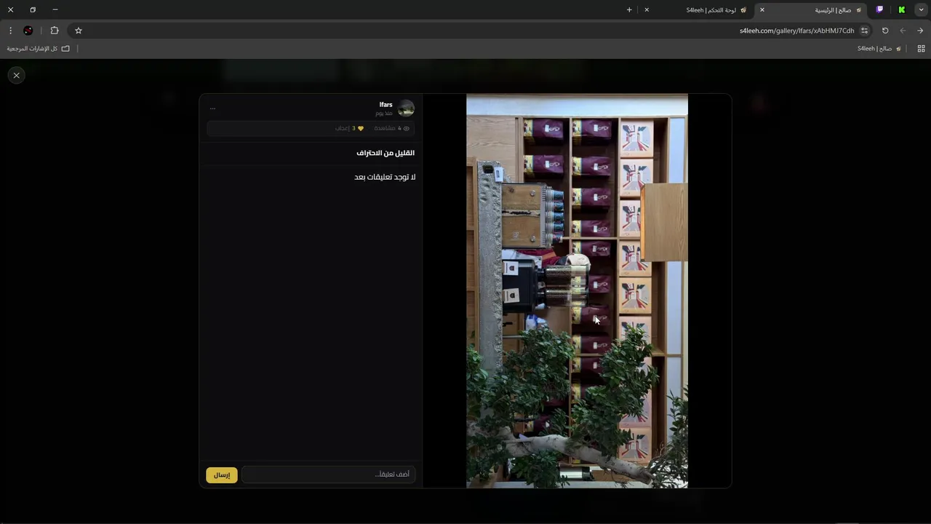Open كل الإشارات المرجعية bookmarks folder
This screenshot has height=524, width=931.
point(39,49)
